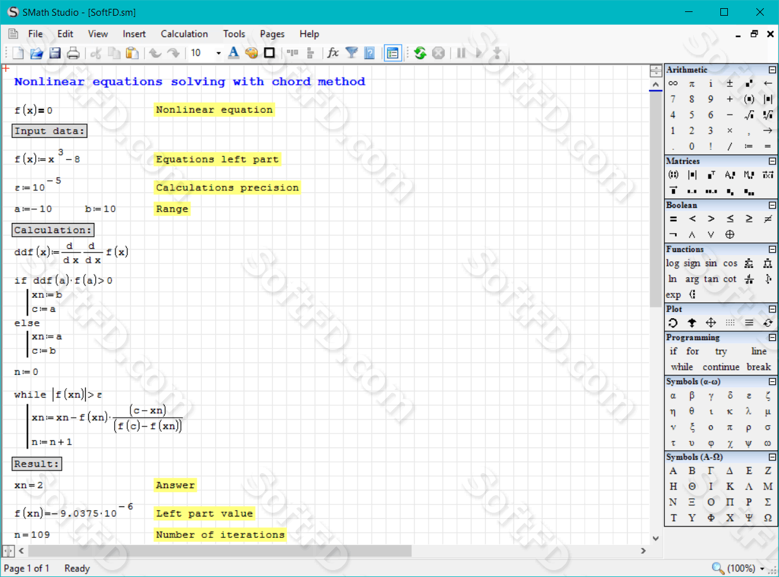Image resolution: width=779 pixels, height=577 pixels.
Task: Insert a 'while' loop from Programming
Action: click(x=682, y=367)
